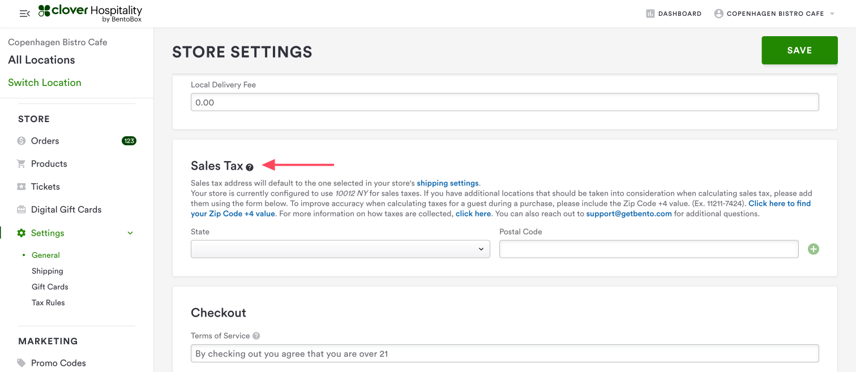Open Products in the sidebar
Screen dimensions: 856x372
click(x=49, y=164)
